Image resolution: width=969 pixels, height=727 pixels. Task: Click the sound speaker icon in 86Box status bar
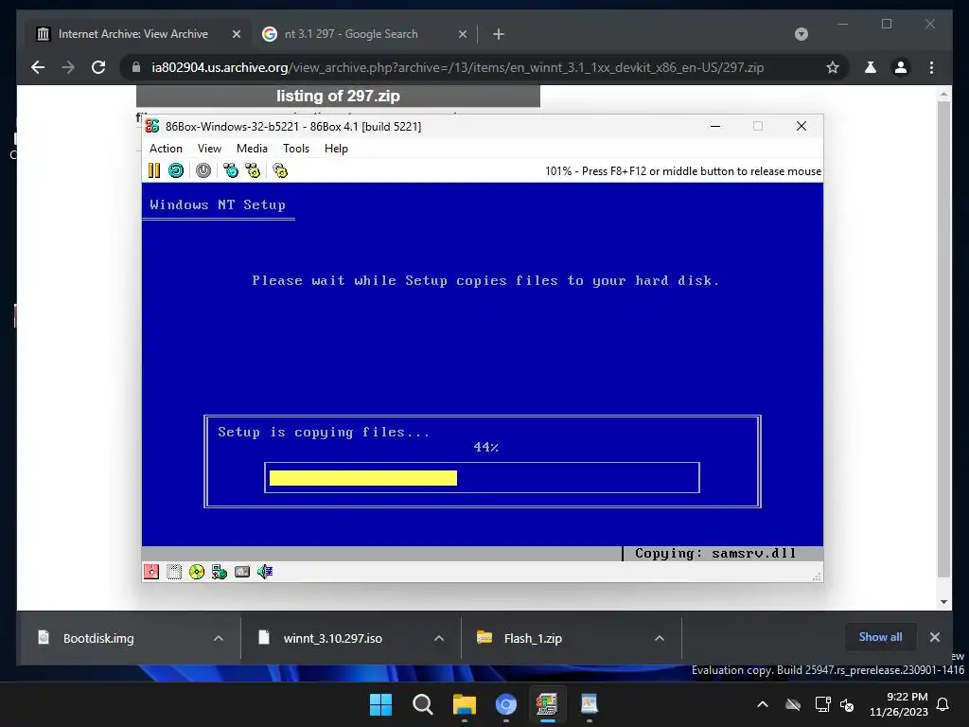coord(265,572)
